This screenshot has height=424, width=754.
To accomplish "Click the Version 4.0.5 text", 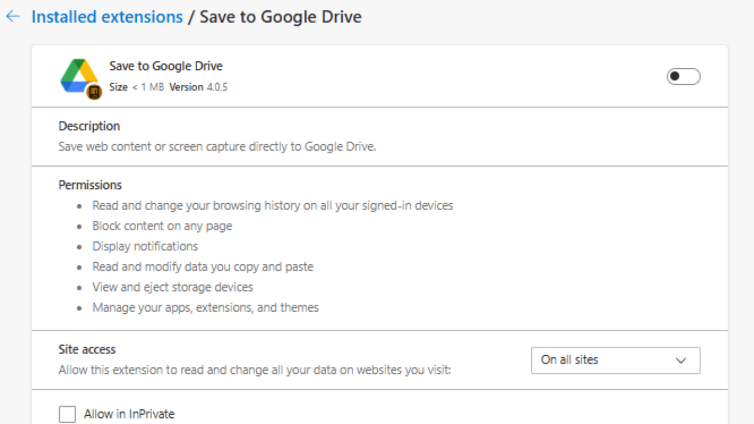I will tap(199, 87).
